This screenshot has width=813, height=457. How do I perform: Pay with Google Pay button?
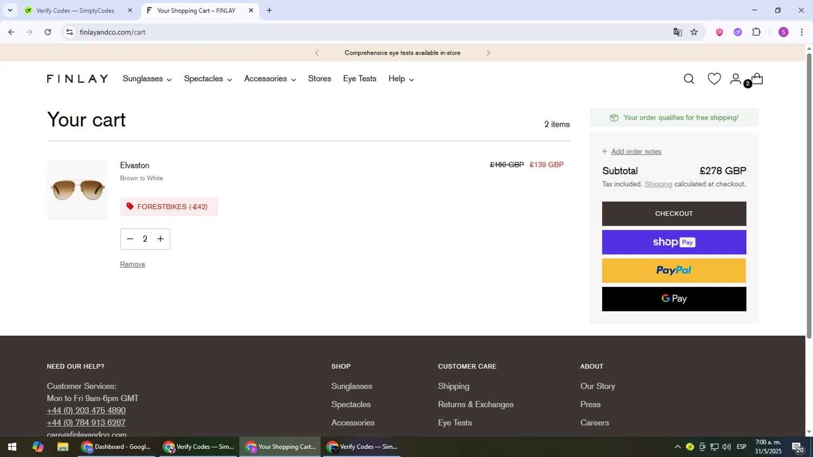click(x=674, y=299)
